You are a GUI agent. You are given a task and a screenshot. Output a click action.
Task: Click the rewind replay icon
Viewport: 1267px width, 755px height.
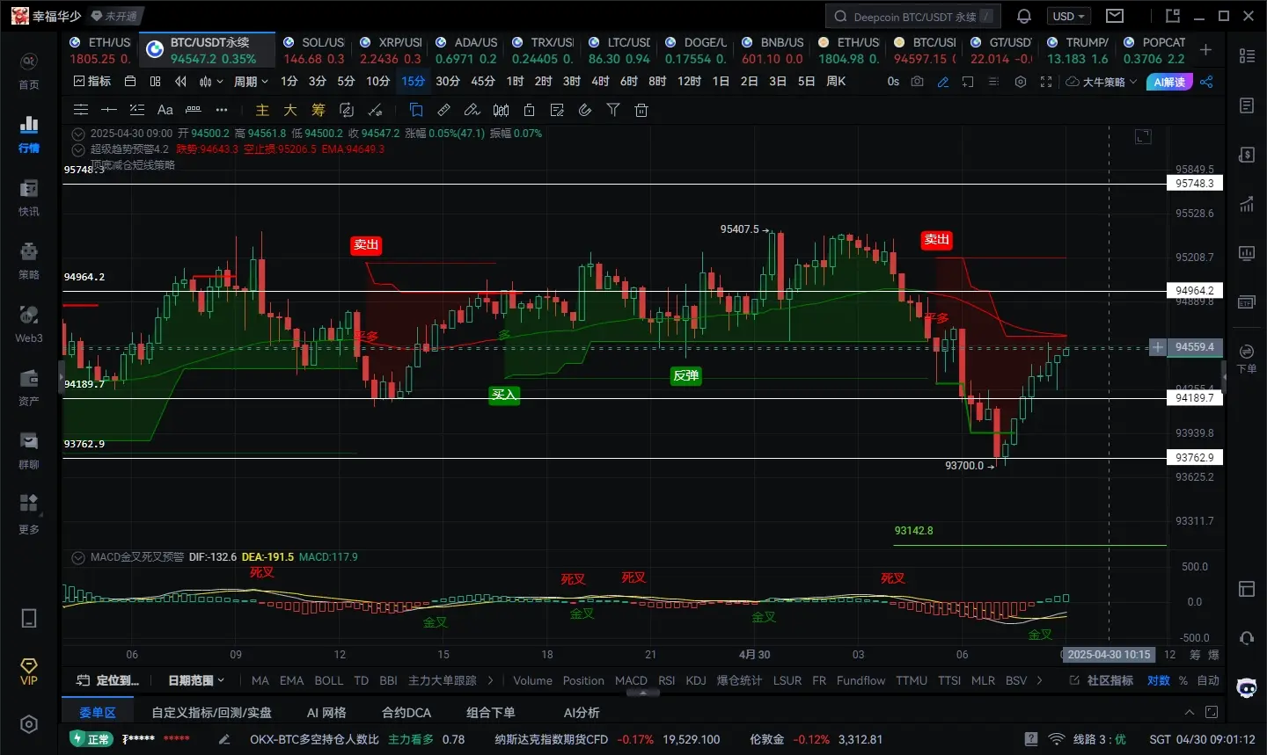click(x=180, y=81)
